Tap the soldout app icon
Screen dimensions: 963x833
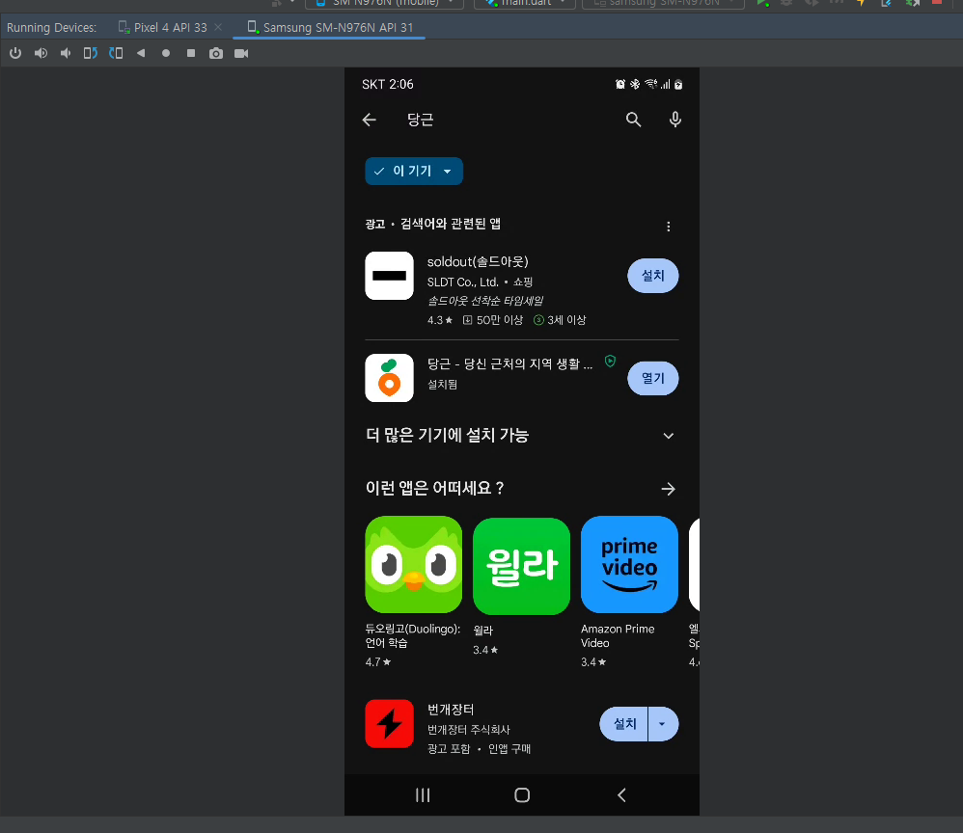point(390,276)
